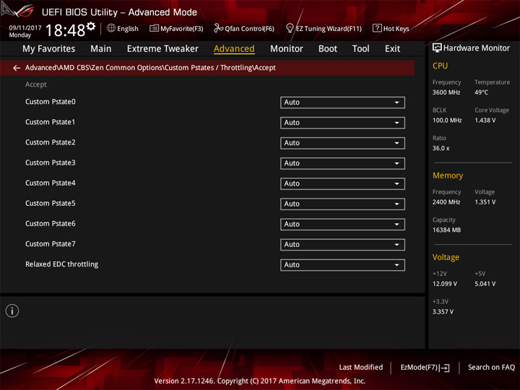Screen dimensions: 520x390
Task: Click the breadcrumb path ending in Throttling\Accept
Action: pyautogui.click(x=150, y=68)
